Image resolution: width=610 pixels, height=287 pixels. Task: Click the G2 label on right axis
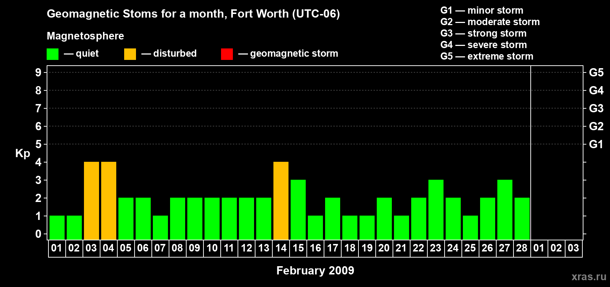coord(596,126)
